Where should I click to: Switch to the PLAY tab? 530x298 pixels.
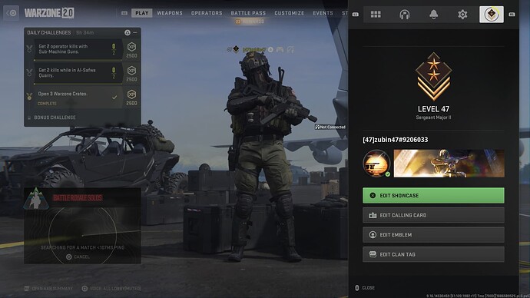click(141, 13)
